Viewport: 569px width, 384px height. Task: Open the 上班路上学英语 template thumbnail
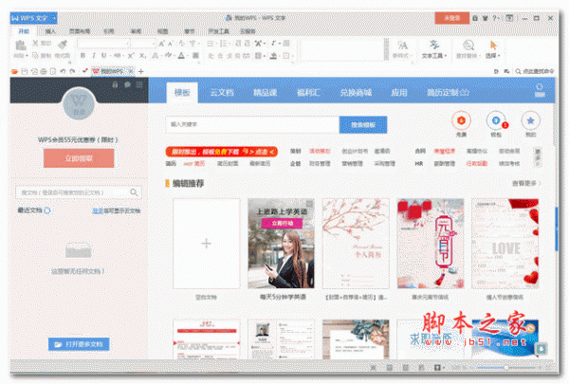pyautogui.click(x=282, y=244)
